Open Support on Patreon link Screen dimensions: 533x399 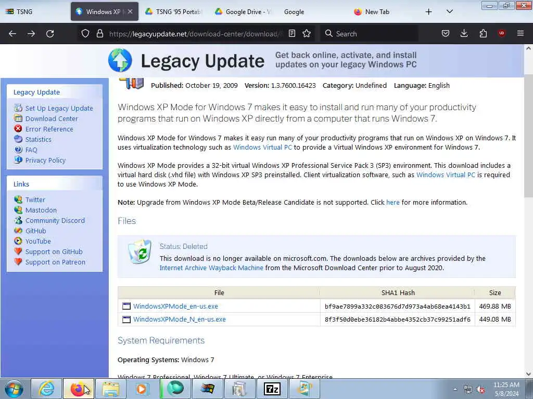point(55,262)
